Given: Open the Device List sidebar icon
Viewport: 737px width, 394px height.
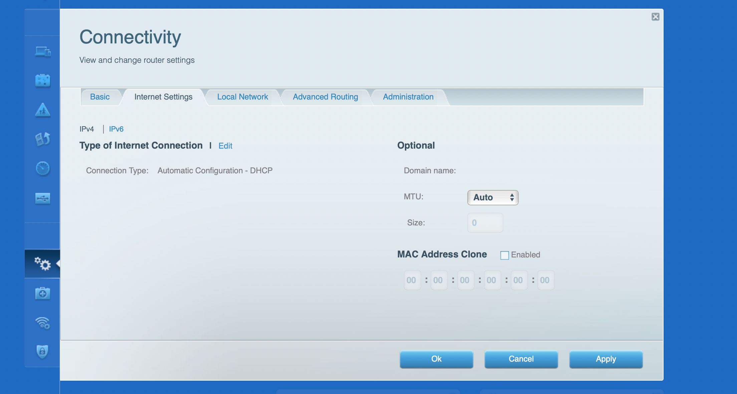Looking at the screenshot, I should 43,52.
